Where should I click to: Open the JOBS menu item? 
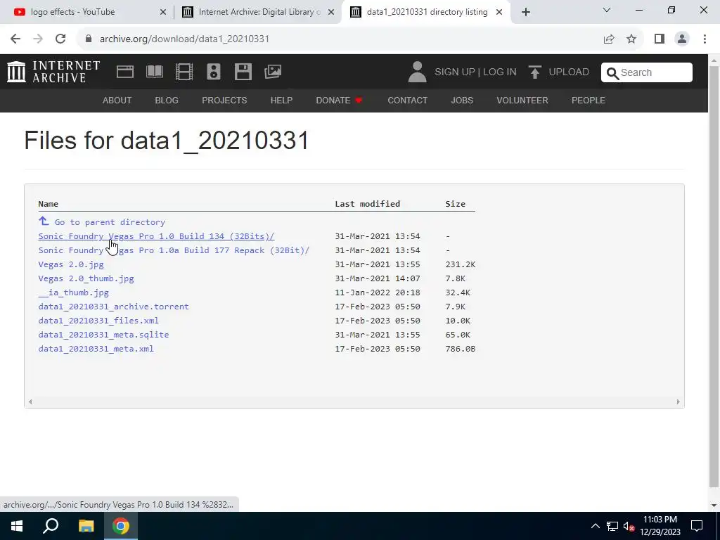tap(462, 100)
